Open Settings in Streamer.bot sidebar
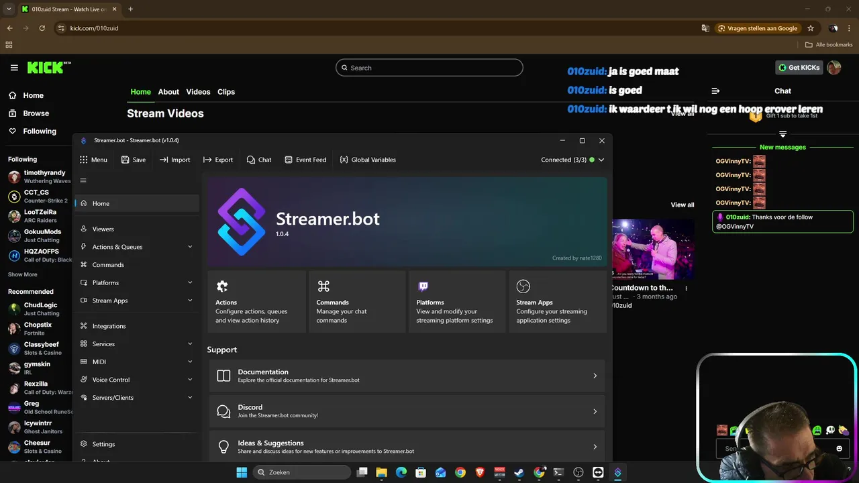The width and height of the screenshot is (859, 483). [x=137, y=444]
